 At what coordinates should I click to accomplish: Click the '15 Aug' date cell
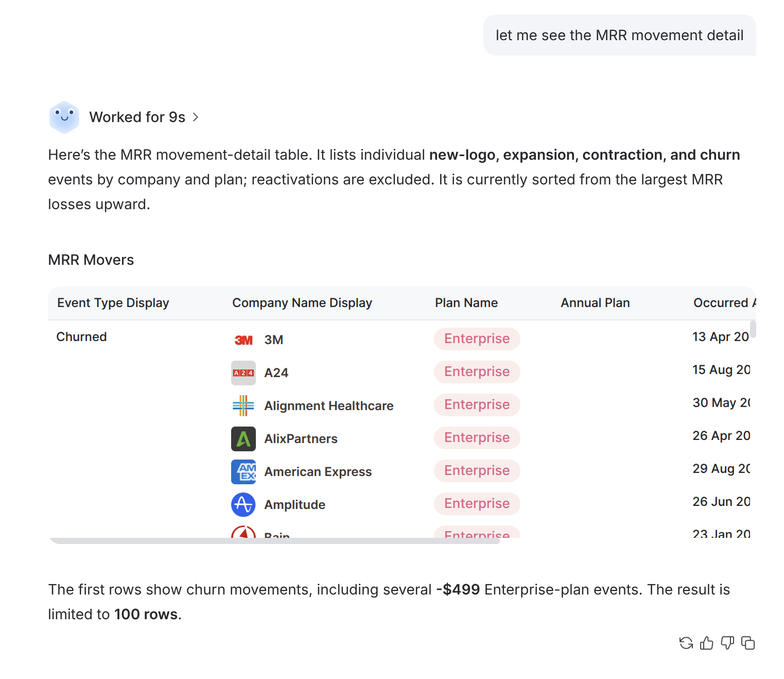[721, 370]
